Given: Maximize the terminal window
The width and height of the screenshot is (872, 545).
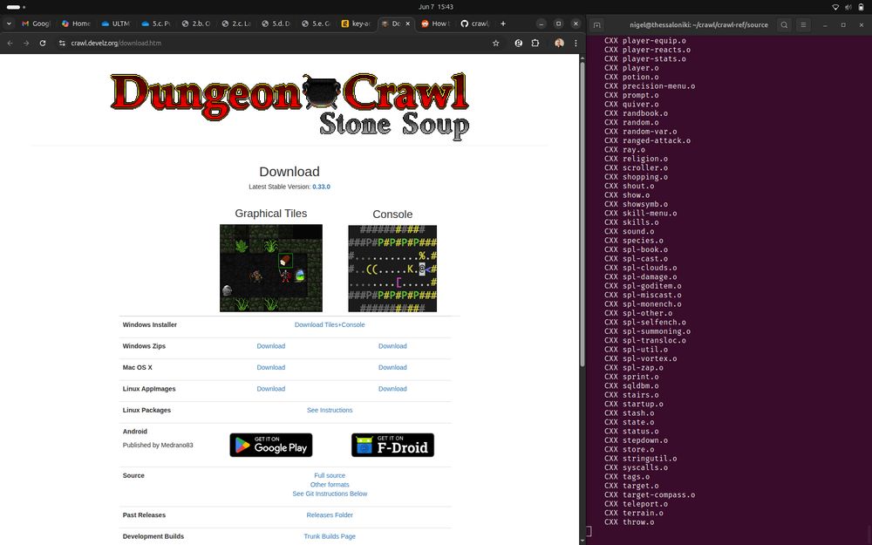Looking at the screenshot, I should pyautogui.click(x=843, y=24).
